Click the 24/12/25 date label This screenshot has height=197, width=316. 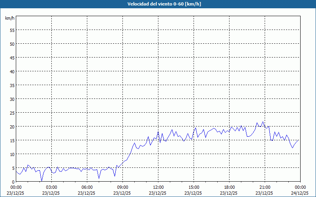[300, 193]
